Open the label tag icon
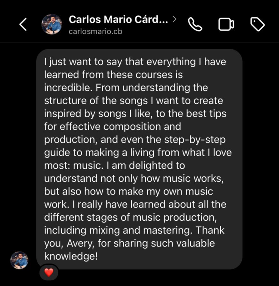The width and height of the screenshot is (279, 286). pos(257,25)
